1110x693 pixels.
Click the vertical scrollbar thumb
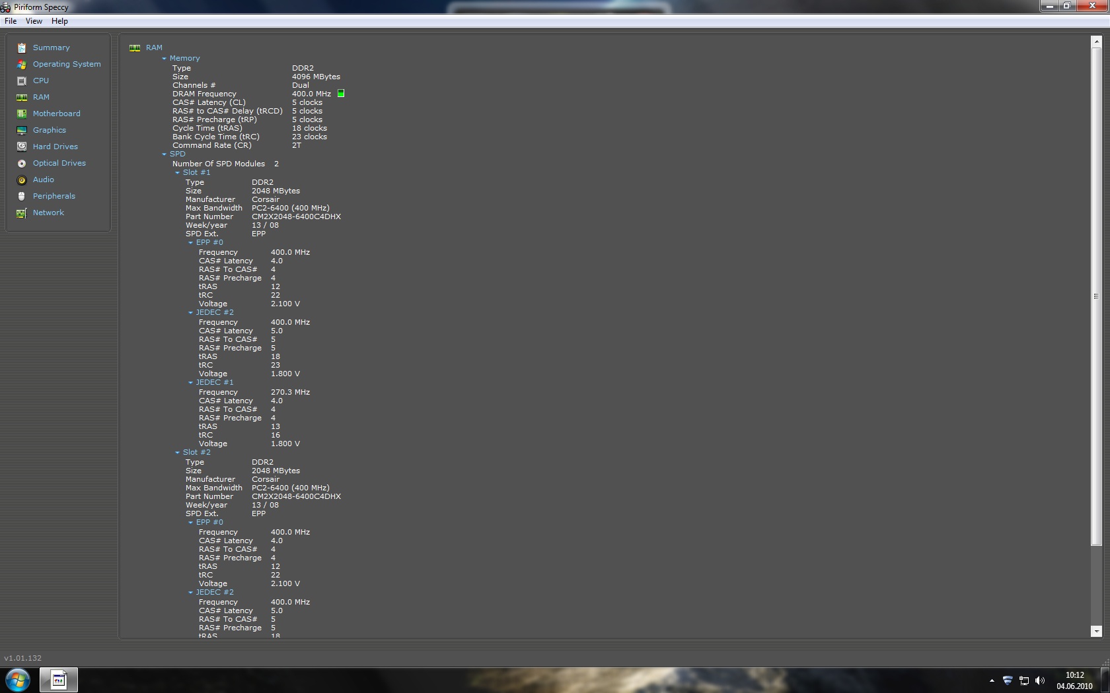(x=1096, y=296)
